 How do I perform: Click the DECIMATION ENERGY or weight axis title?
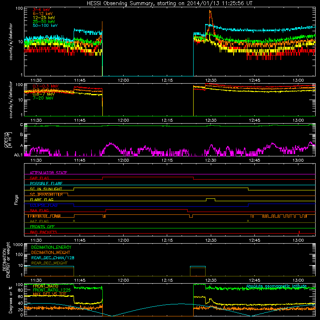pos(6,260)
